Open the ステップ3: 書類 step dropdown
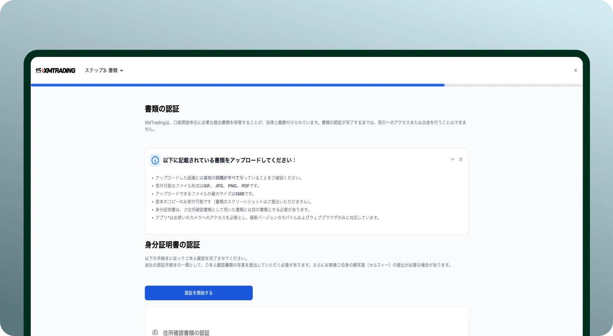613x336 pixels. 122,70
